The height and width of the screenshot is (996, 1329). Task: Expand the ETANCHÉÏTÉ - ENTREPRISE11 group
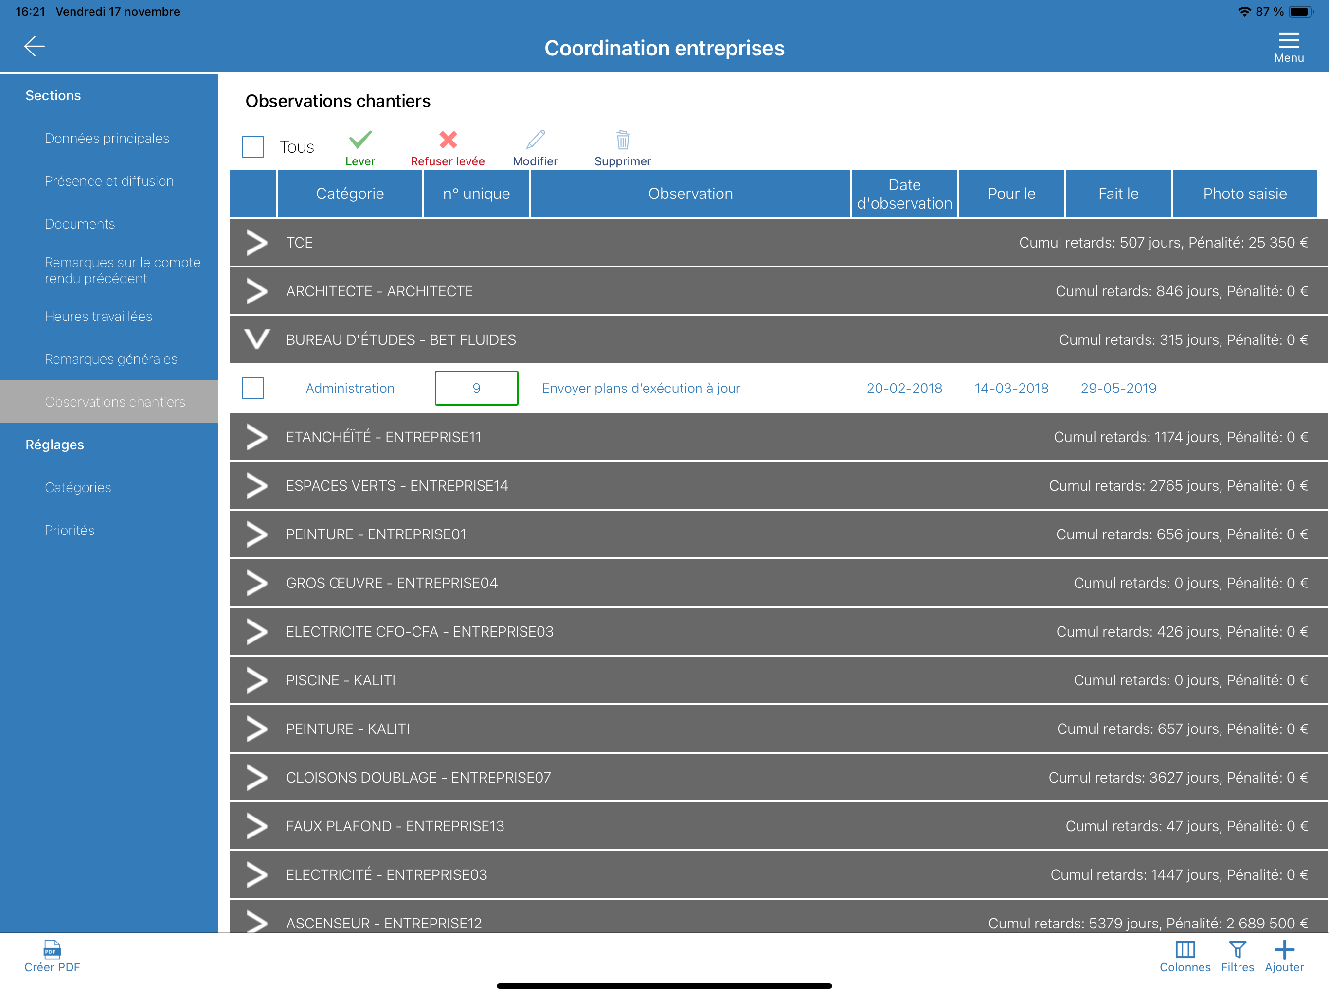[778, 437]
